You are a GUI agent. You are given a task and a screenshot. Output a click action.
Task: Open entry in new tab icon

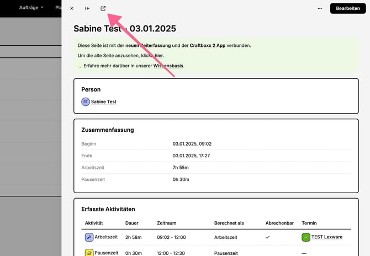tap(103, 8)
